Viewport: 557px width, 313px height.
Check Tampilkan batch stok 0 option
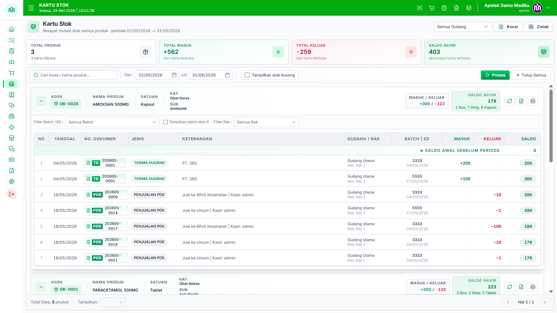click(x=165, y=122)
